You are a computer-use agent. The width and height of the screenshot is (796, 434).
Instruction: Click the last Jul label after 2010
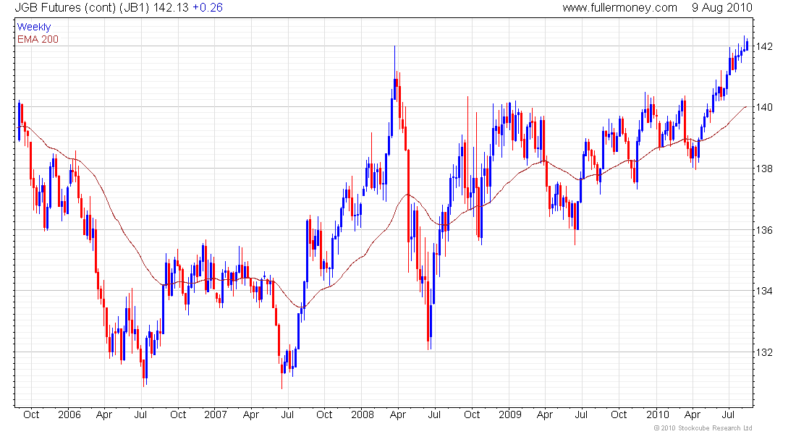click(728, 414)
